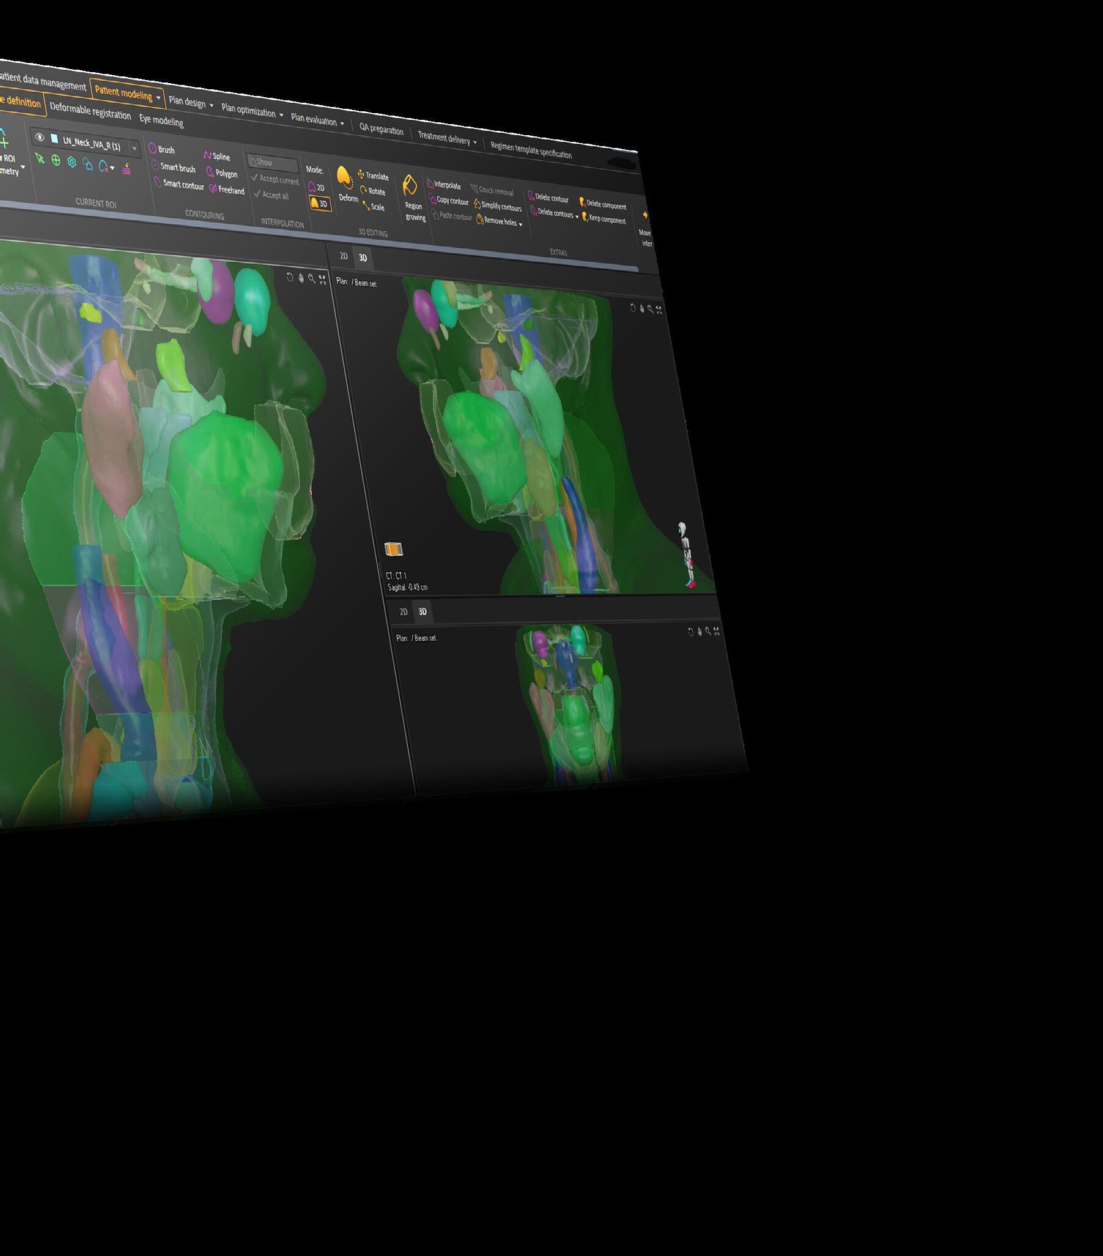This screenshot has width=1103, height=1256.
Task: Expand the Plan optimization dropdown arrow
Action: click(281, 115)
